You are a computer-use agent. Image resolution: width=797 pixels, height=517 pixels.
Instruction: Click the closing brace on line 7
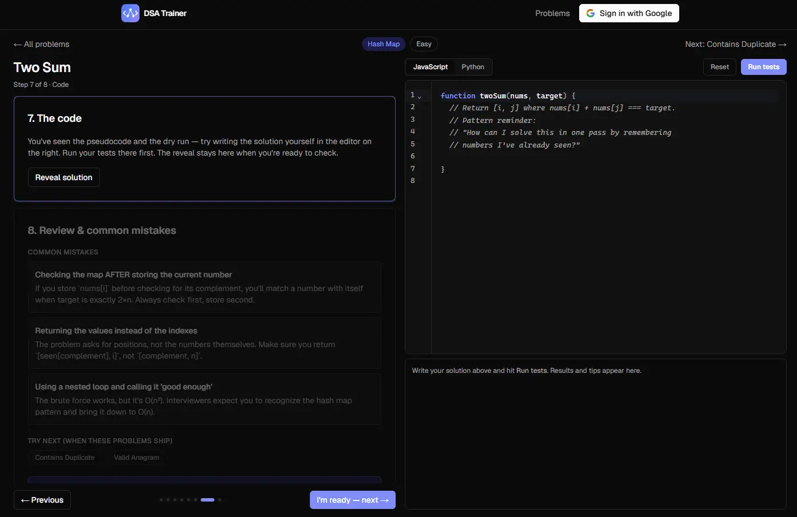pos(443,169)
